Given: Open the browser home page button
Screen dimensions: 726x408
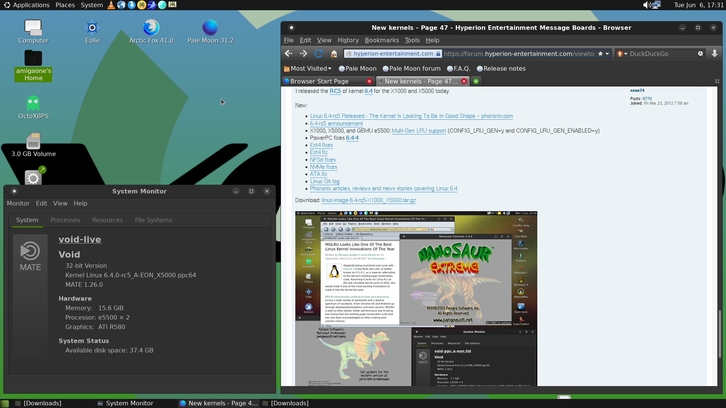Looking at the screenshot, I should (334, 54).
